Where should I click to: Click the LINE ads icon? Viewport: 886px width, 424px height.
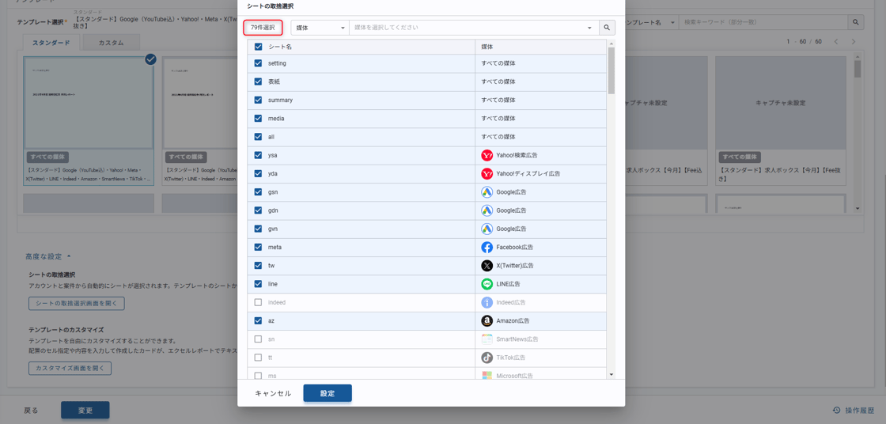(x=487, y=284)
